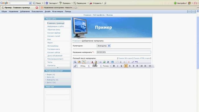Click the page vertical scrollbar thumb
The height and width of the screenshot is (112, 199).
click(x=198, y=43)
